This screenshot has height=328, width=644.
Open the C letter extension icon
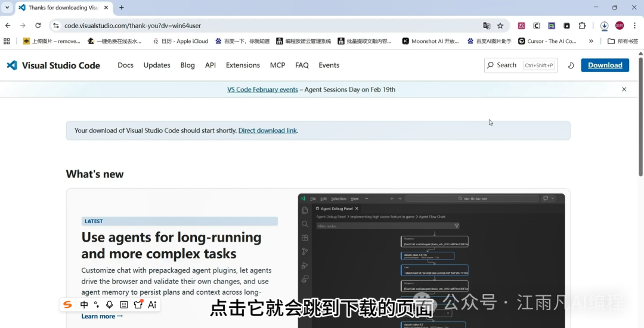point(537,26)
